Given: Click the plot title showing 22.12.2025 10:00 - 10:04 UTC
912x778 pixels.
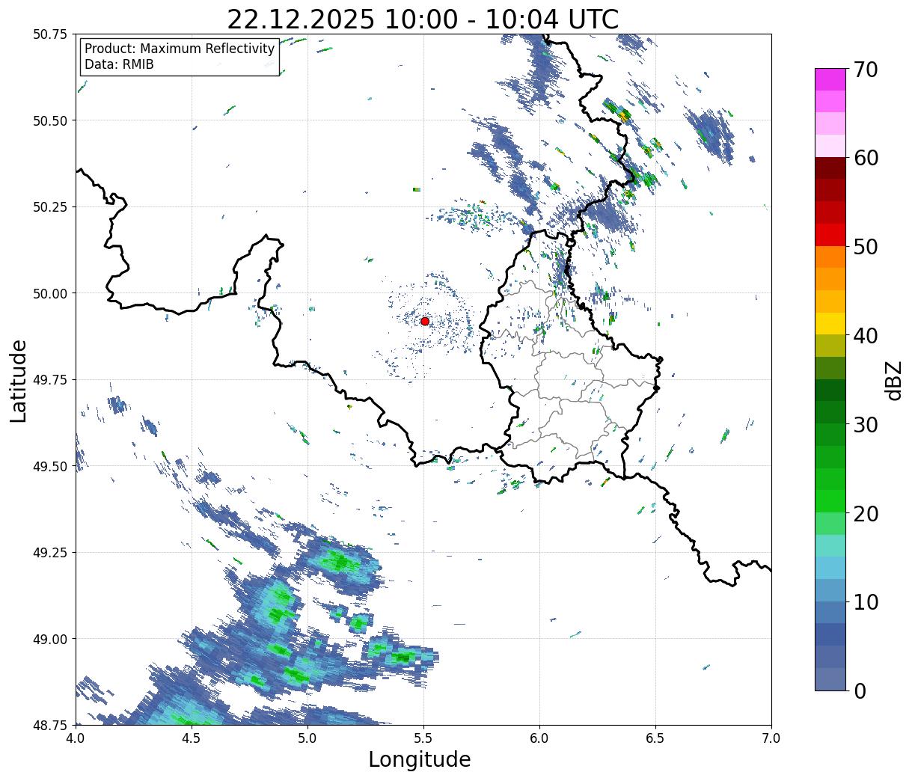Looking at the screenshot, I should point(423,19).
